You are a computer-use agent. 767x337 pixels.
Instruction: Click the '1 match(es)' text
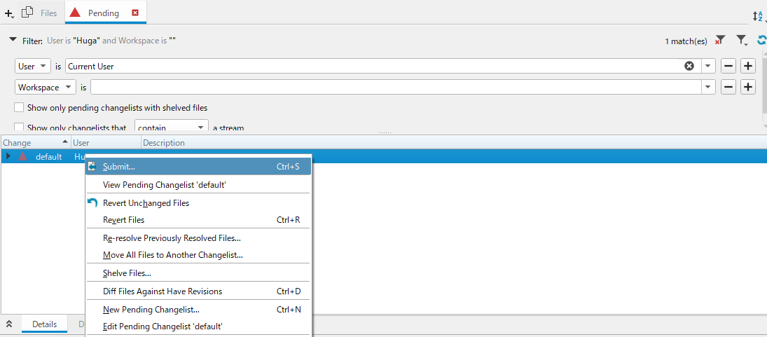point(686,41)
